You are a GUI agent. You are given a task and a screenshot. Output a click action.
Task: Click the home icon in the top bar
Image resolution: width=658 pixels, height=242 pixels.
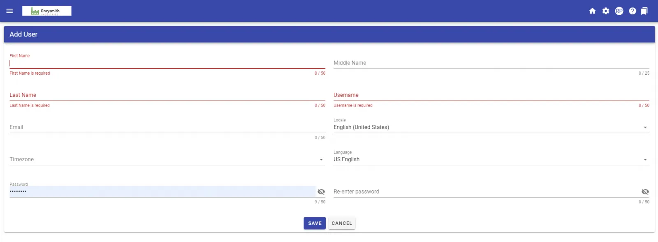[592, 11]
